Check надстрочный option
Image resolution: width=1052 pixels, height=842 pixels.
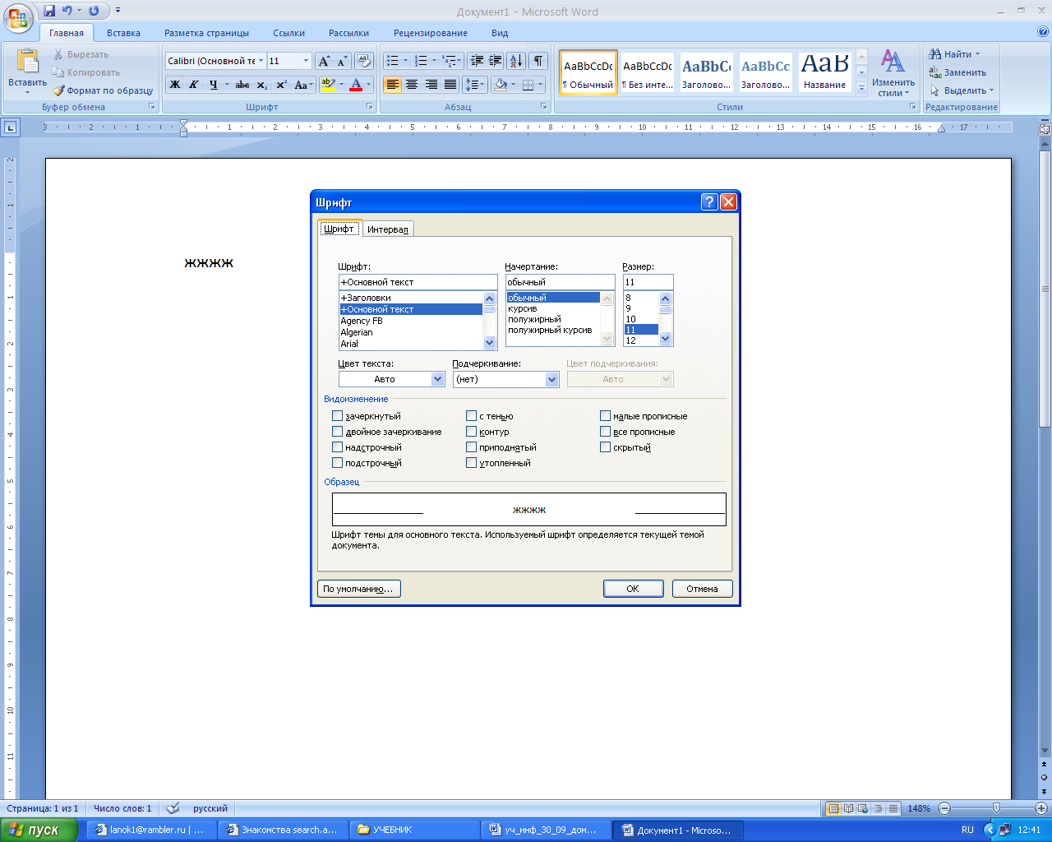pyautogui.click(x=337, y=447)
